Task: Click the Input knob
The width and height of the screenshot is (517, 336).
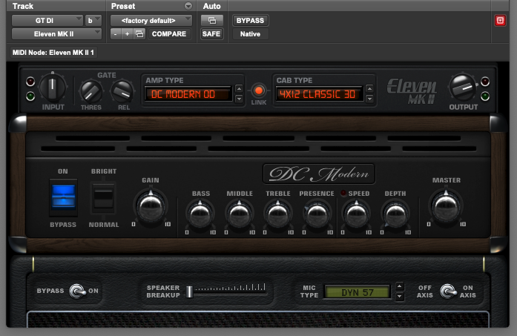Action: 53,88
